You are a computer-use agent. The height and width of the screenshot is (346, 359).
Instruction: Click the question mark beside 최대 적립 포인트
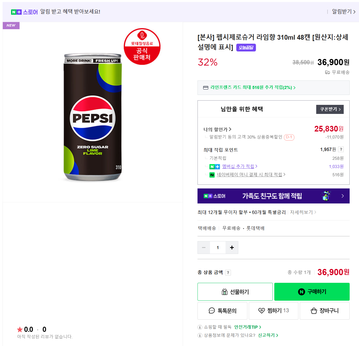coord(341,149)
